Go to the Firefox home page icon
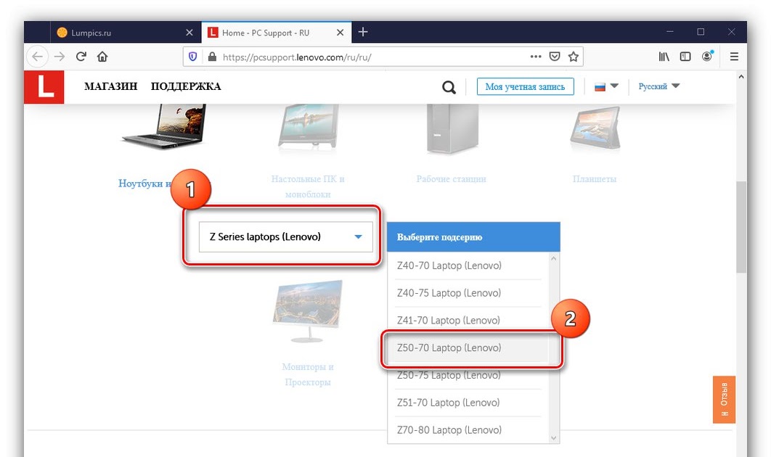Screen dimensions: 771x457 102,57
